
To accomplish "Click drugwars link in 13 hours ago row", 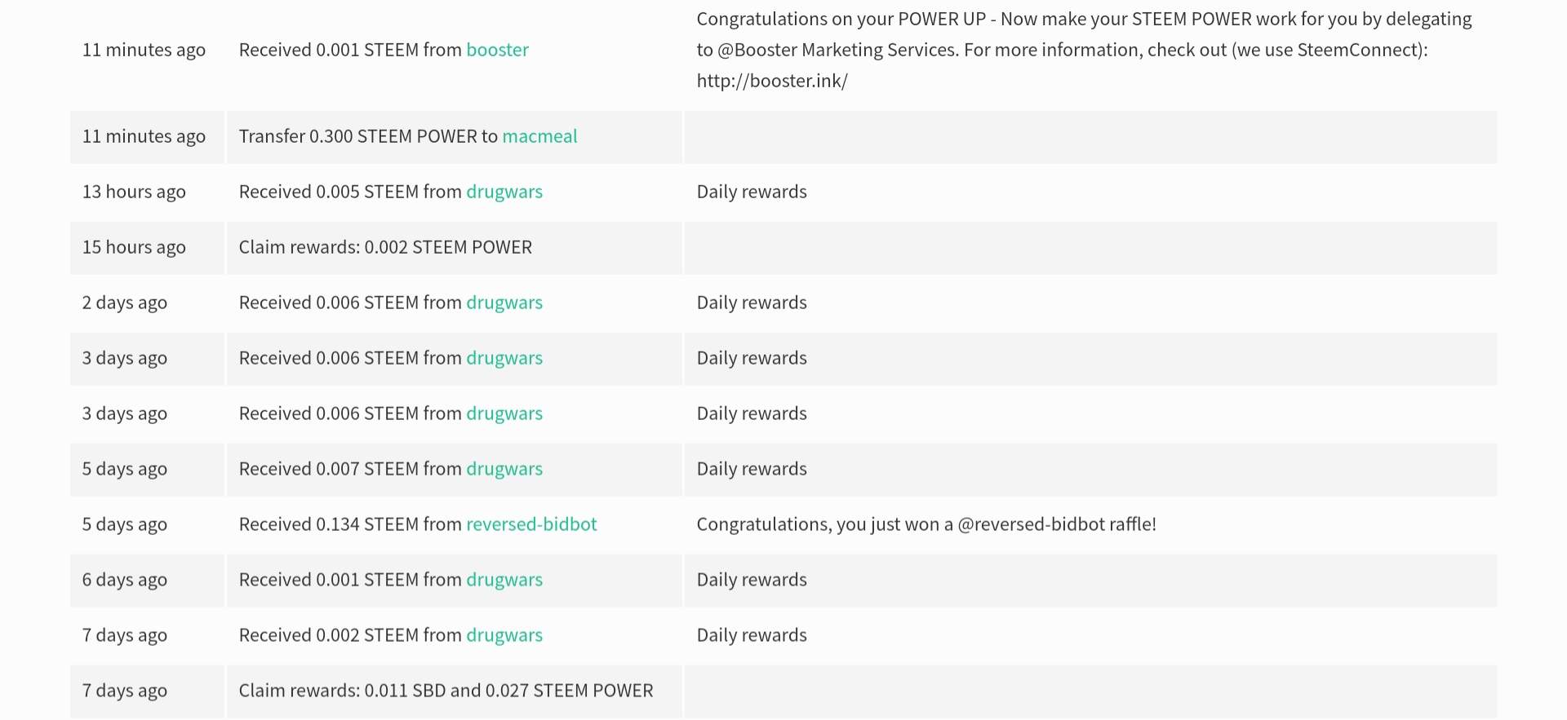I will pyautogui.click(x=504, y=192).
